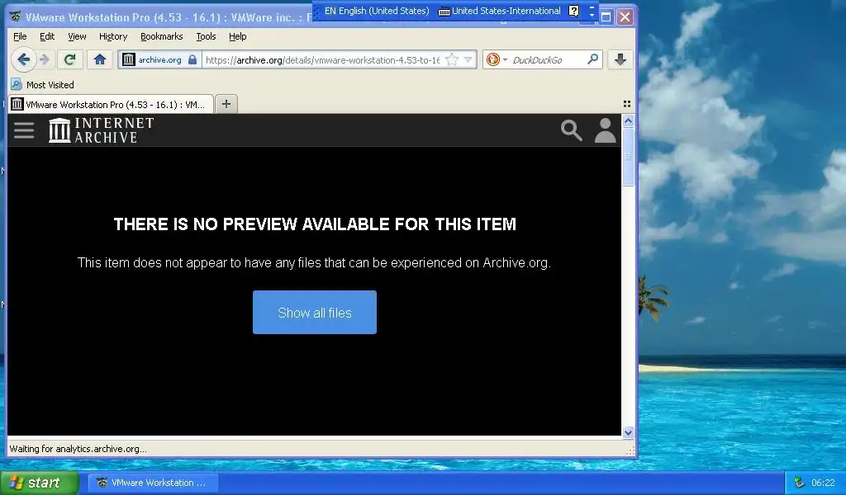This screenshot has height=495, width=846.
Task: Open language bar help icon
Action: click(574, 11)
